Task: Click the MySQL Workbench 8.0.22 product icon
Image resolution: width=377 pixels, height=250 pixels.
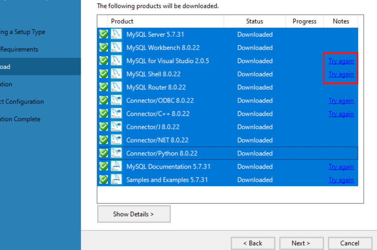Action: tap(117, 48)
